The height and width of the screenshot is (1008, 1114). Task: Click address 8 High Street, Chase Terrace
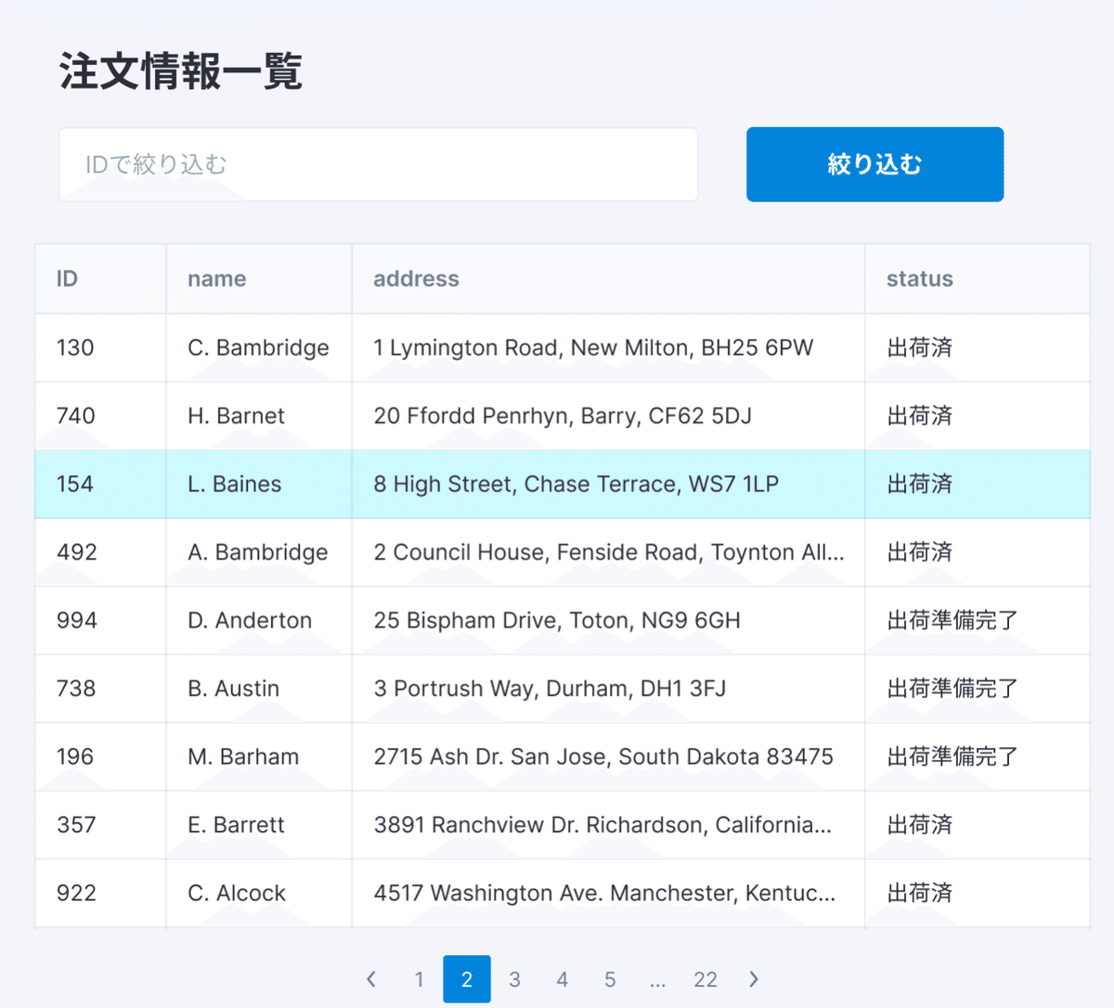pos(576,484)
